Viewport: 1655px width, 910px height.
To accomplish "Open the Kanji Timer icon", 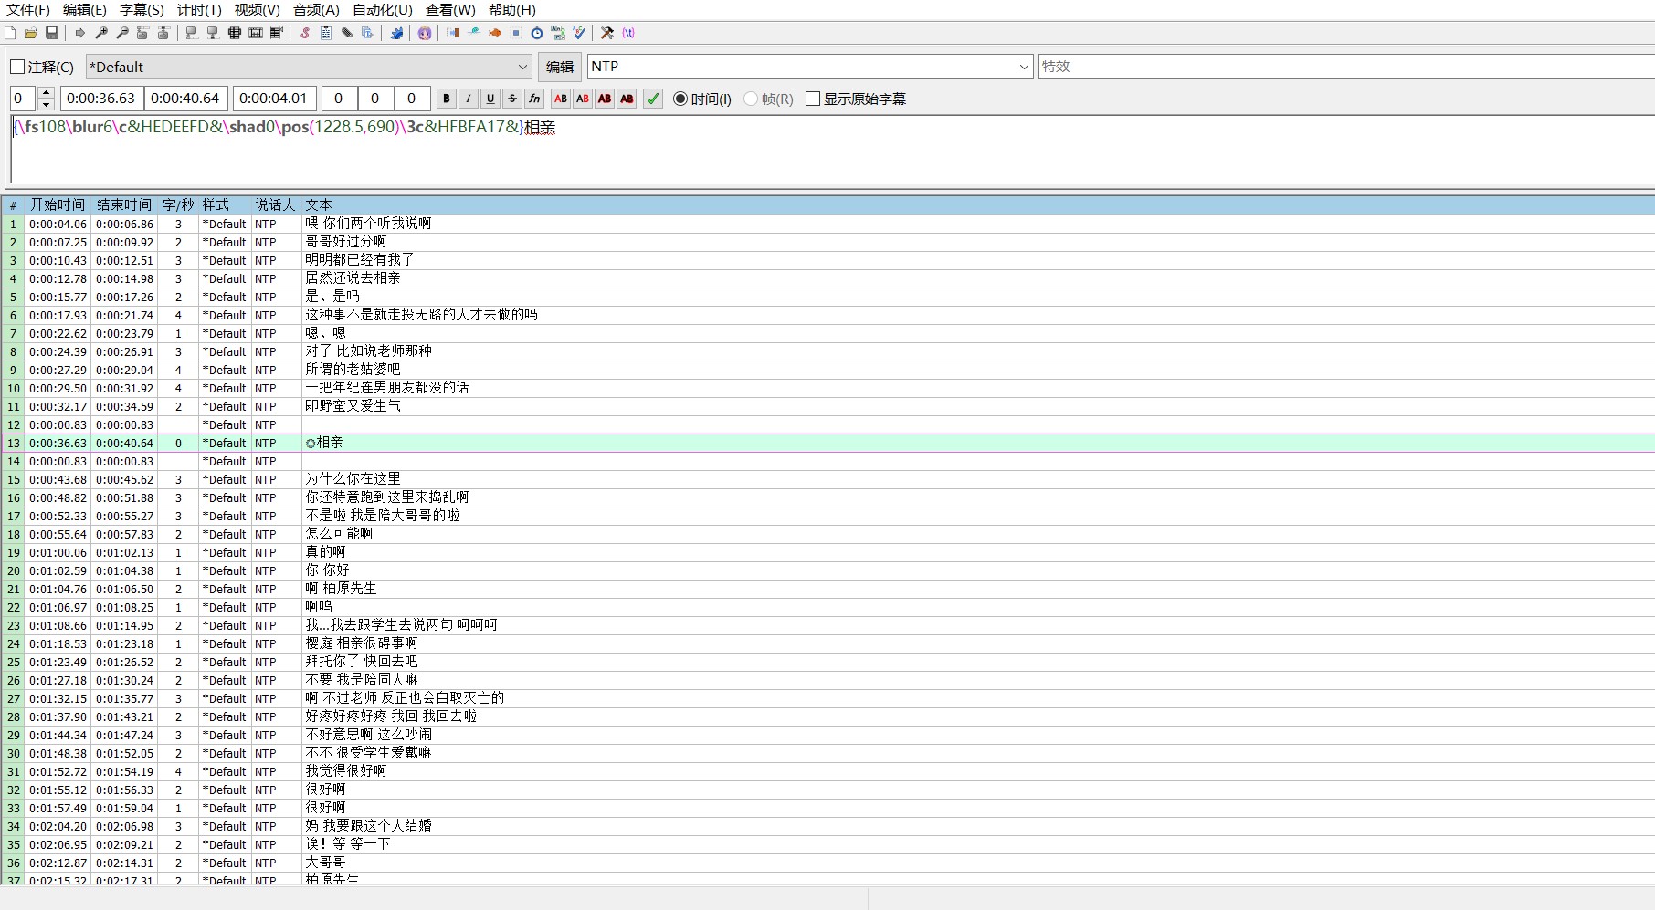I will (558, 33).
